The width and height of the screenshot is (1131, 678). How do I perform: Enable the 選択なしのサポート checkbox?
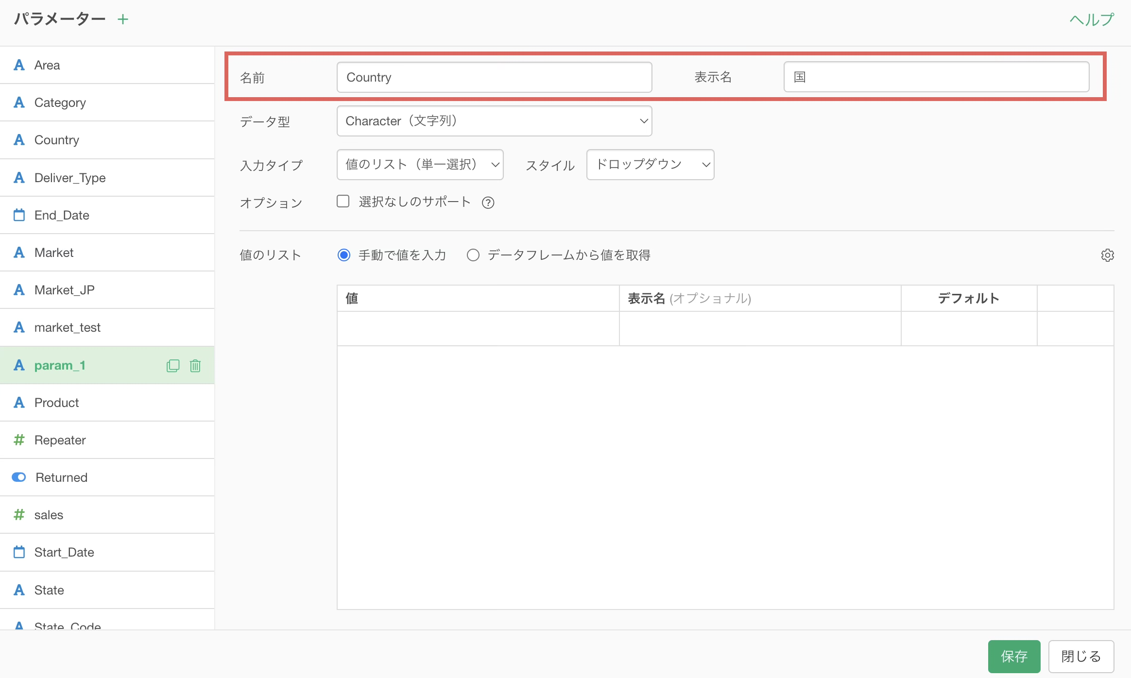point(343,202)
